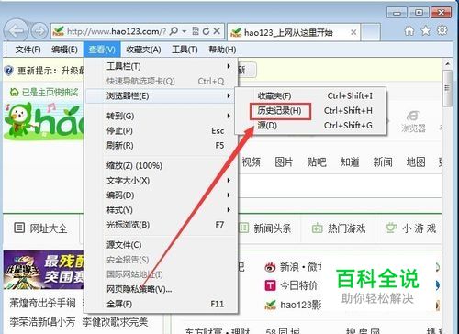Expand 转到(G) submenu
The height and width of the screenshot is (334, 459).
pos(162,117)
